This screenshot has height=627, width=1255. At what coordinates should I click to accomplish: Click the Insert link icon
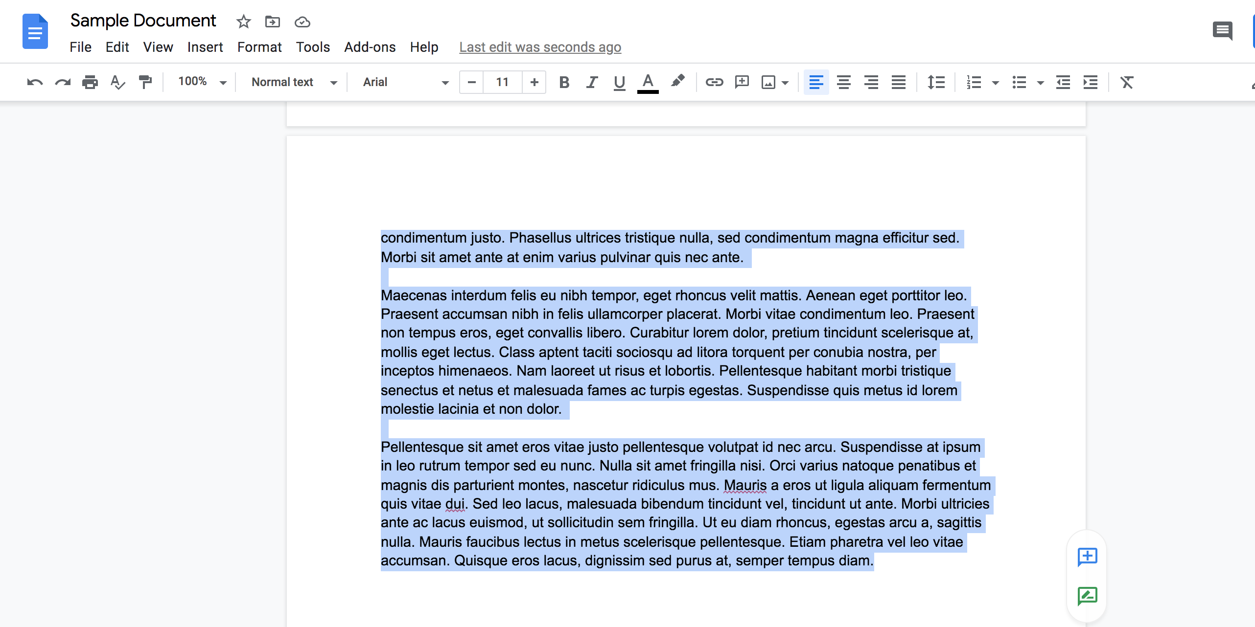pos(712,82)
